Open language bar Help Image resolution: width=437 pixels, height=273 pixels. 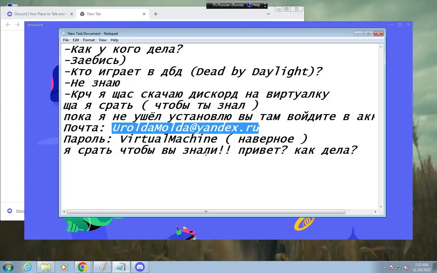[x=254, y=5]
